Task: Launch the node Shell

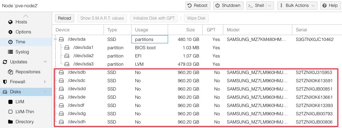Action: click(x=257, y=6)
